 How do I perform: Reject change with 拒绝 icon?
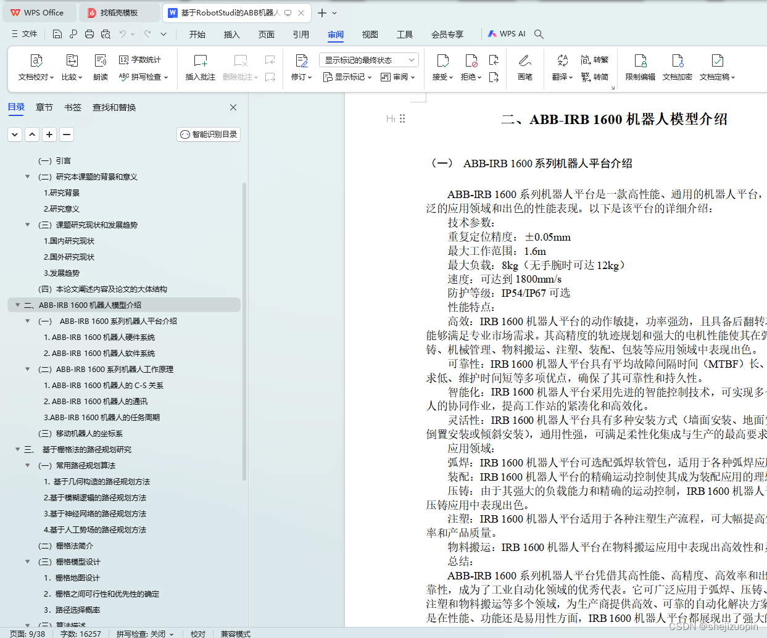click(x=471, y=60)
